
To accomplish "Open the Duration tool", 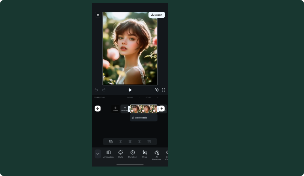I will point(133,154).
